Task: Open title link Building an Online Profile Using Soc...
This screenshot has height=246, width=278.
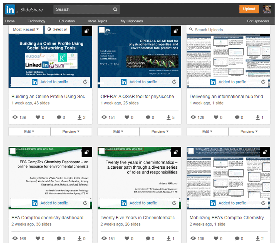Action: [x=50, y=97]
